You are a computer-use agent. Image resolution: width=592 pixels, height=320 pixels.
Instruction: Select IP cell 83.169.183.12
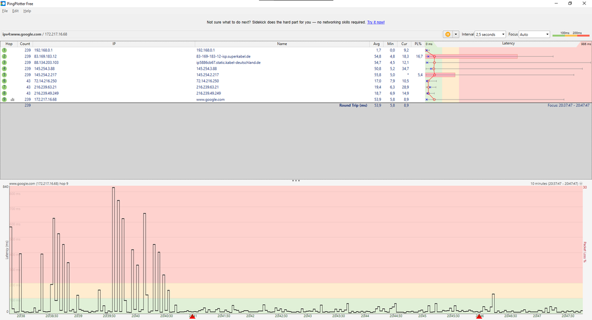pos(45,56)
